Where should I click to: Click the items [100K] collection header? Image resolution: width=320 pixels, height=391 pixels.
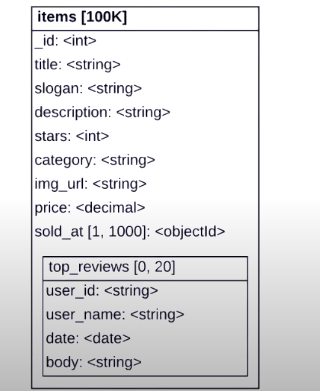pos(82,18)
